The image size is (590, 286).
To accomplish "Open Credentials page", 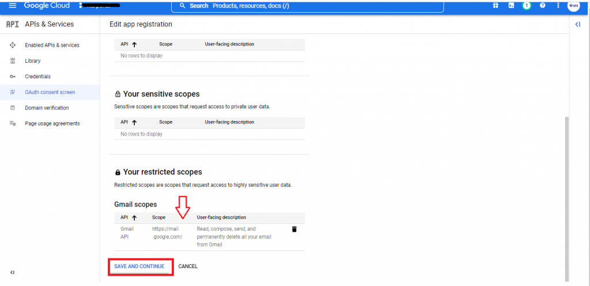I will (37, 76).
